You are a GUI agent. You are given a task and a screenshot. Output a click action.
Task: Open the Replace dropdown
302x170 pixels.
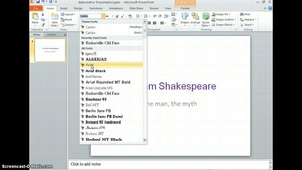248,19
